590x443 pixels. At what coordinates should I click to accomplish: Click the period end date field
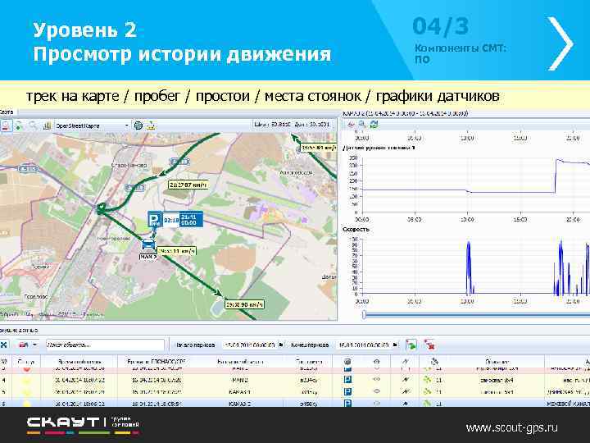[x=364, y=345]
